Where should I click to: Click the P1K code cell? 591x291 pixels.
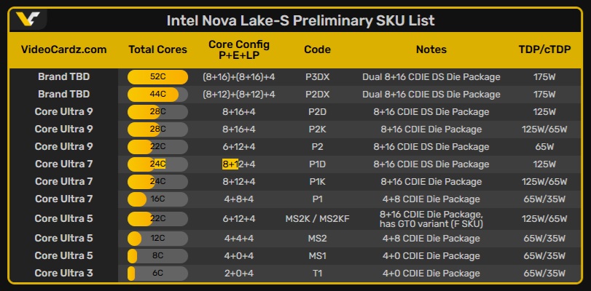tap(317, 181)
